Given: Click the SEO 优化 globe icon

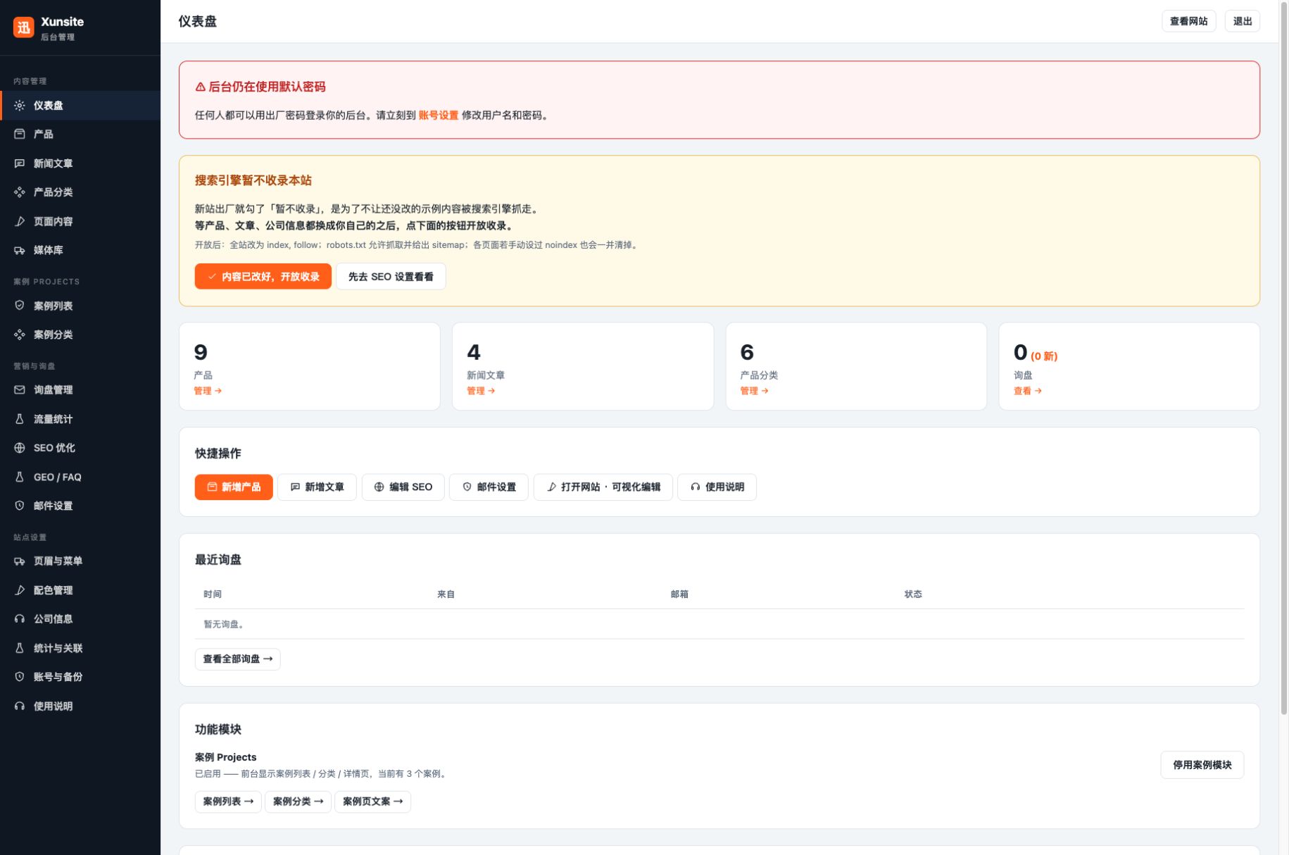Looking at the screenshot, I should pyautogui.click(x=20, y=448).
